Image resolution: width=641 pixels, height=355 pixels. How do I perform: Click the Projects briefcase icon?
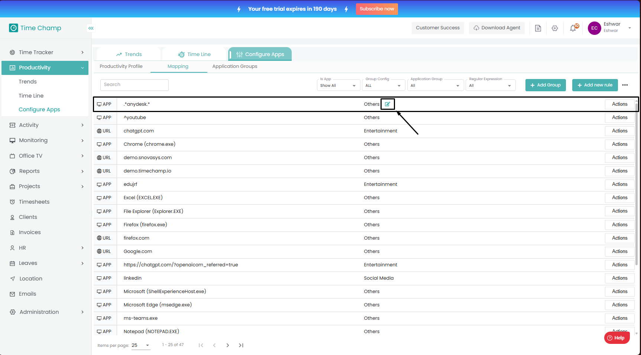point(12,187)
